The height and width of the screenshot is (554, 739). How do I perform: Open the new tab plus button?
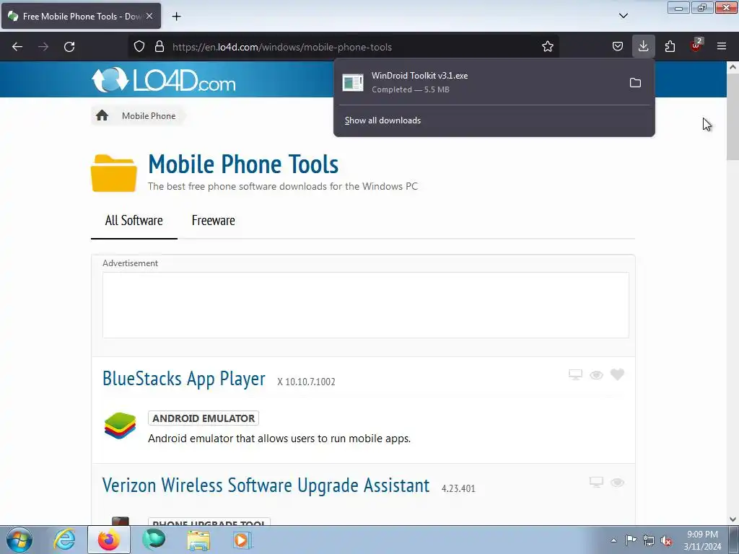[x=176, y=17]
